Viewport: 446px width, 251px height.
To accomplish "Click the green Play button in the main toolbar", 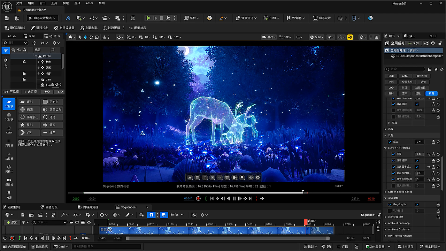I will [148, 18].
